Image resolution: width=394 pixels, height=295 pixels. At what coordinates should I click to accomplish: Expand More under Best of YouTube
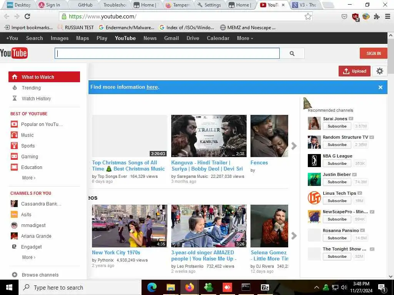[28, 177]
